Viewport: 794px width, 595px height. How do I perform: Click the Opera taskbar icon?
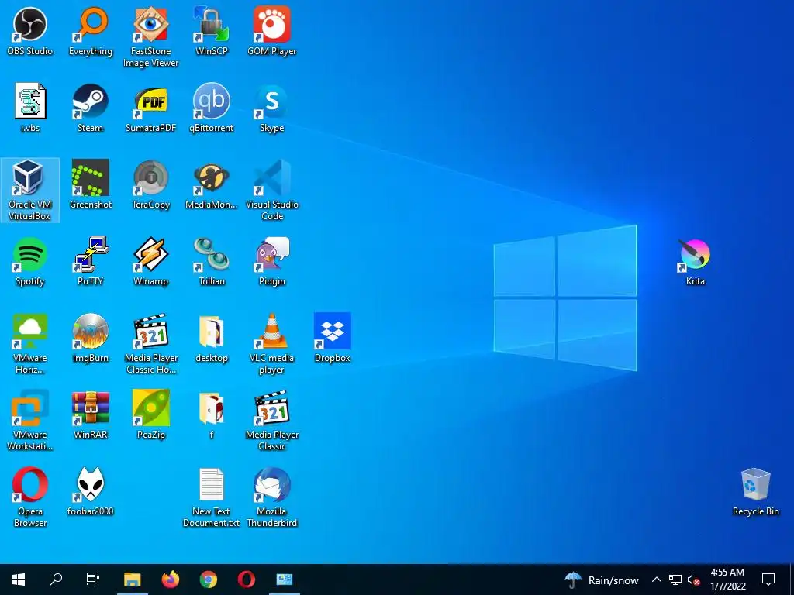(247, 580)
